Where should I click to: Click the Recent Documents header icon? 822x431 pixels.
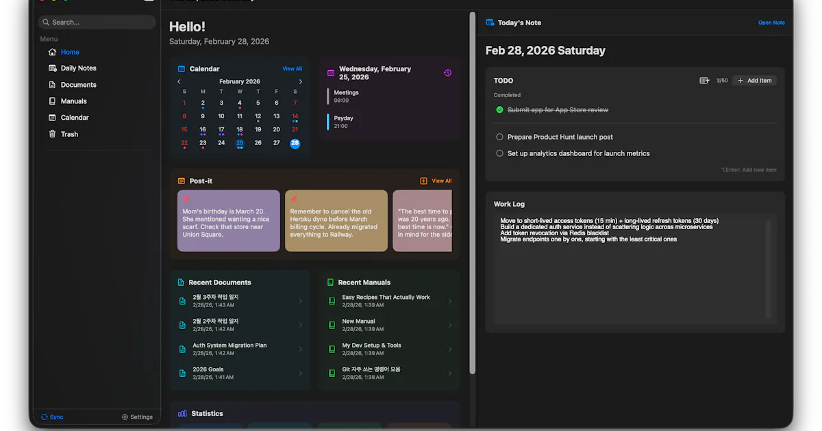(182, 283)
